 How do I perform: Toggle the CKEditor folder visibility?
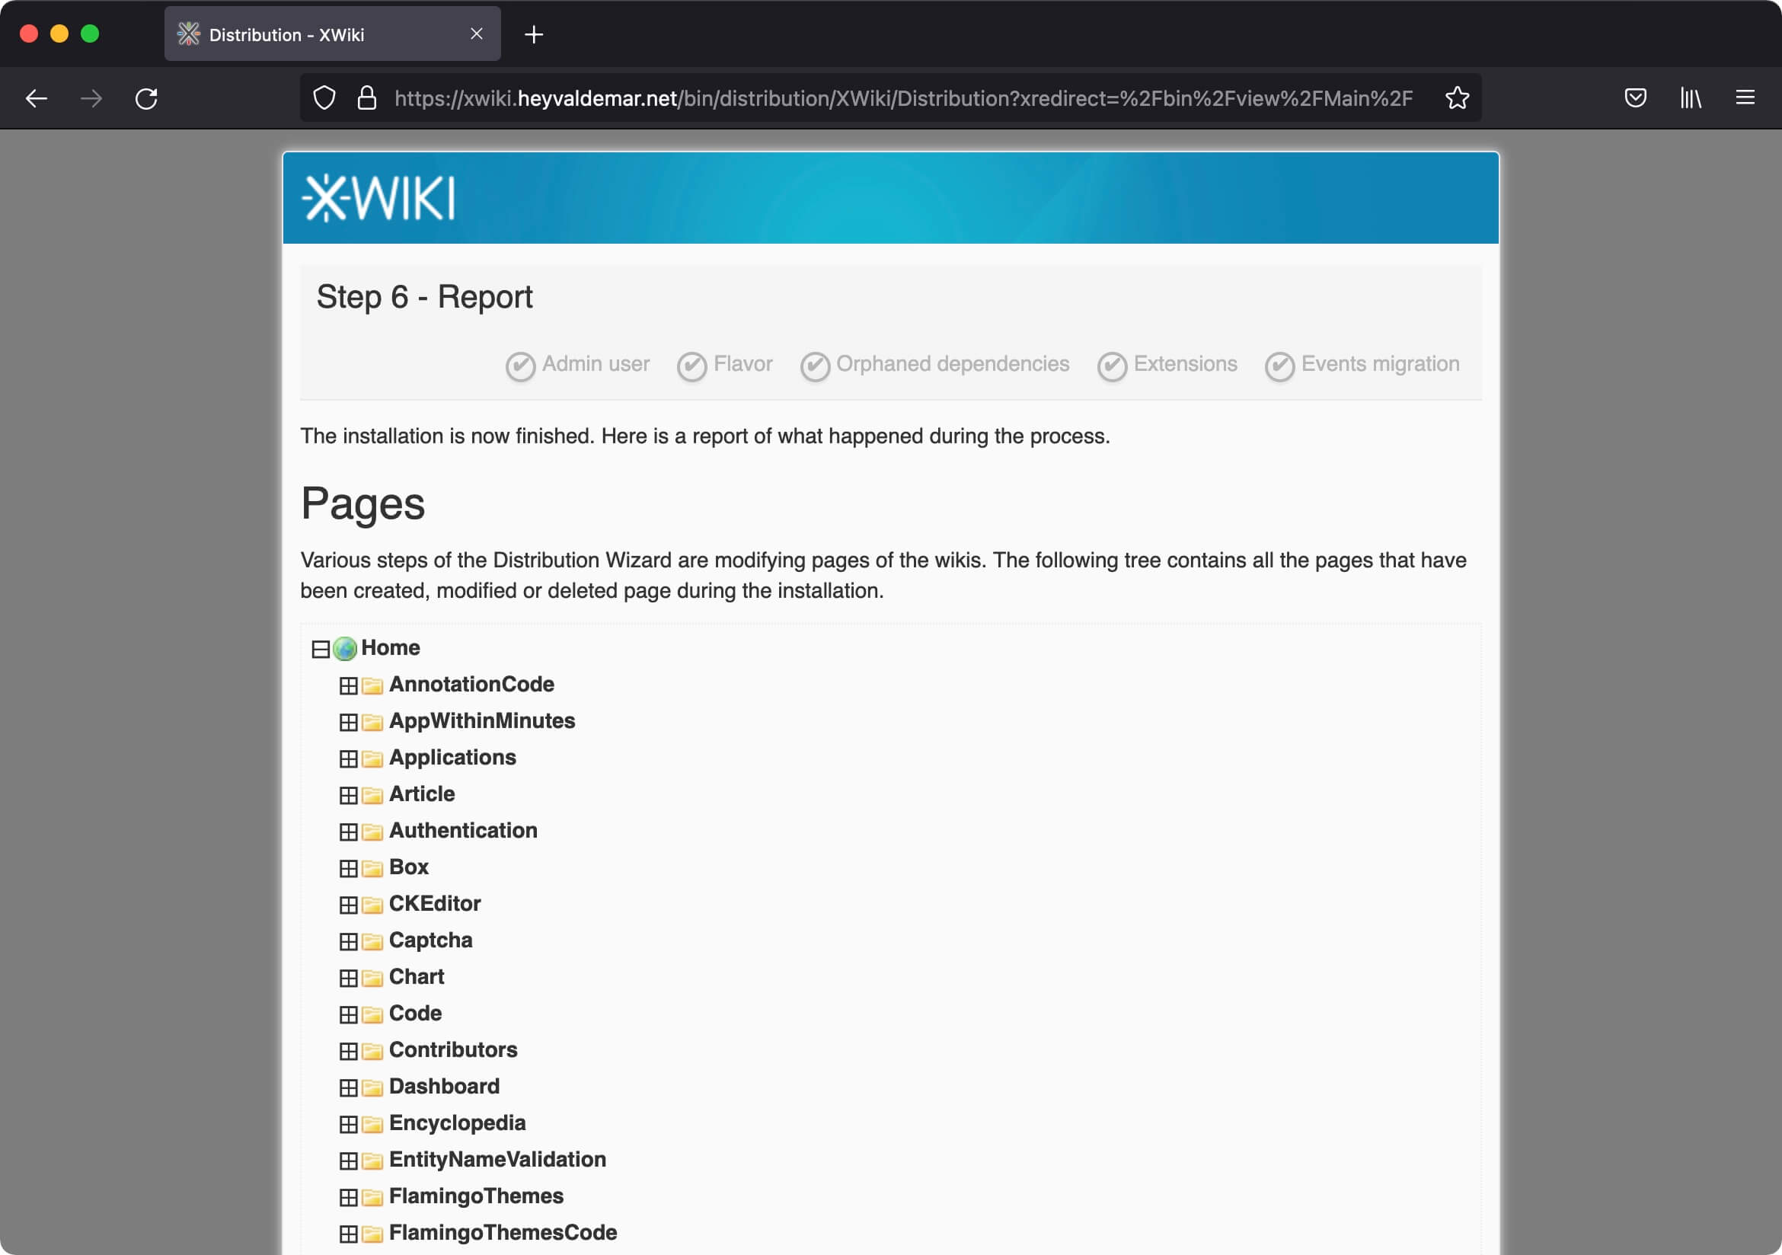[348, 903]
